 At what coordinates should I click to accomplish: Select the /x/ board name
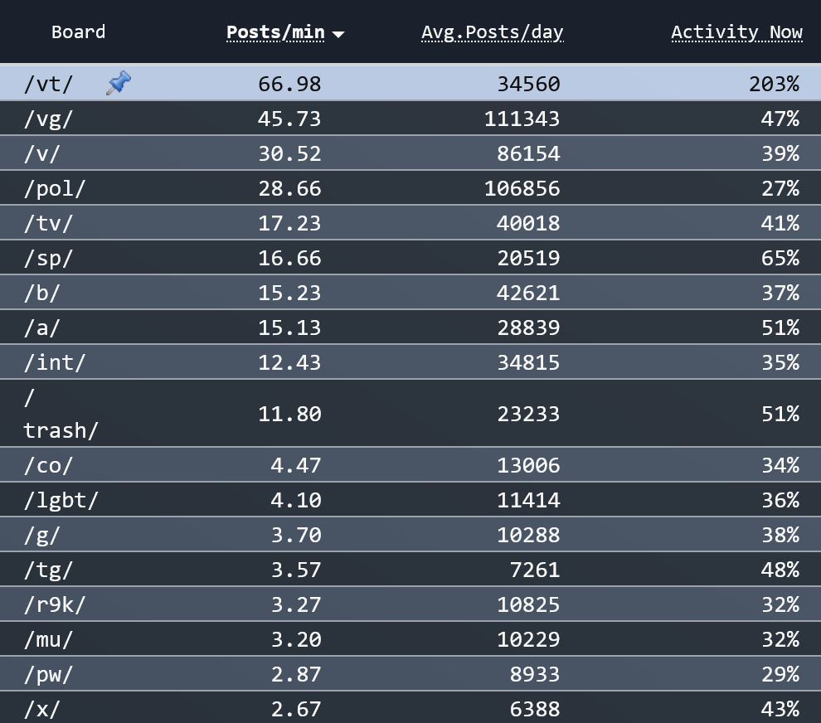point(42,709)
